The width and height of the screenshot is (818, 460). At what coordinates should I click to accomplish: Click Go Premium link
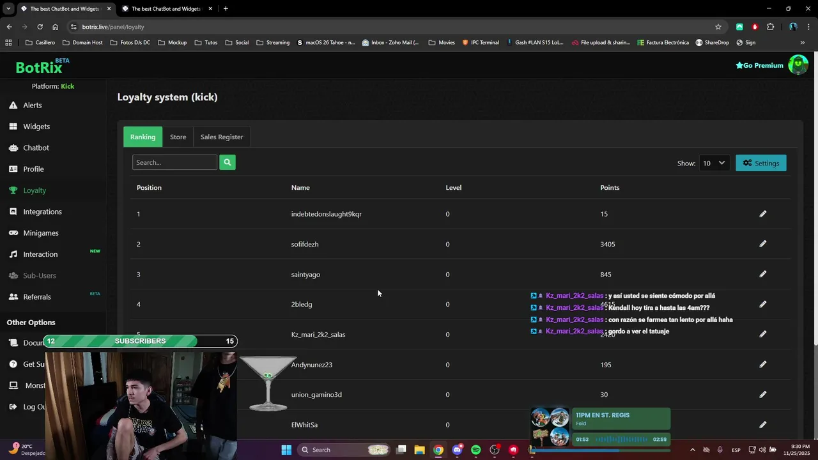(759, 65)
